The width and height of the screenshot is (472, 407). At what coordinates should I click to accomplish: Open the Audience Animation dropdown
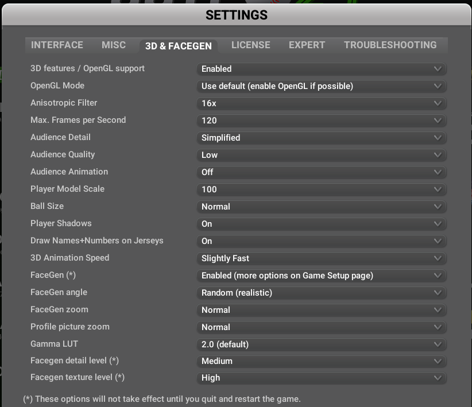(322, 172)
